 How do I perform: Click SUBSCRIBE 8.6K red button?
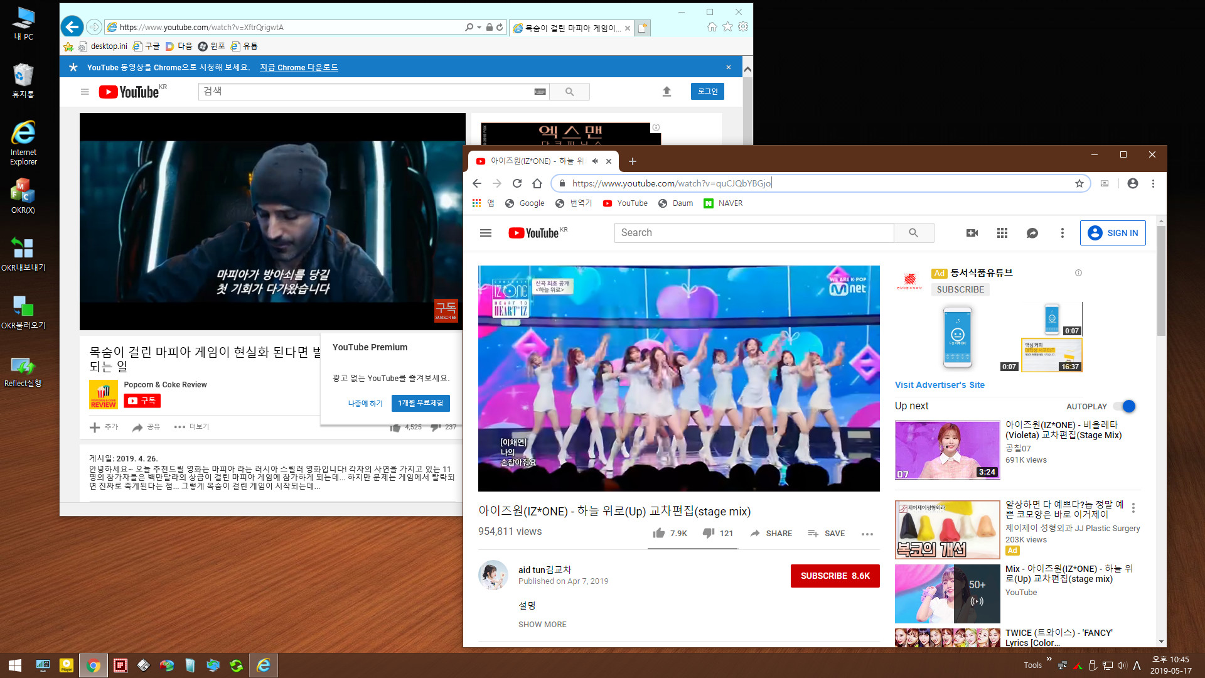[x=835, y=576]
